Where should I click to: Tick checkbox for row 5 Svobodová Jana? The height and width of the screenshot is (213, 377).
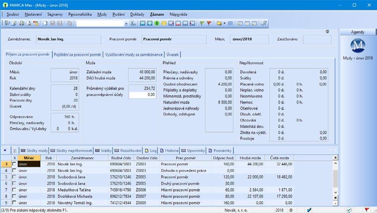tap(14, 177)
